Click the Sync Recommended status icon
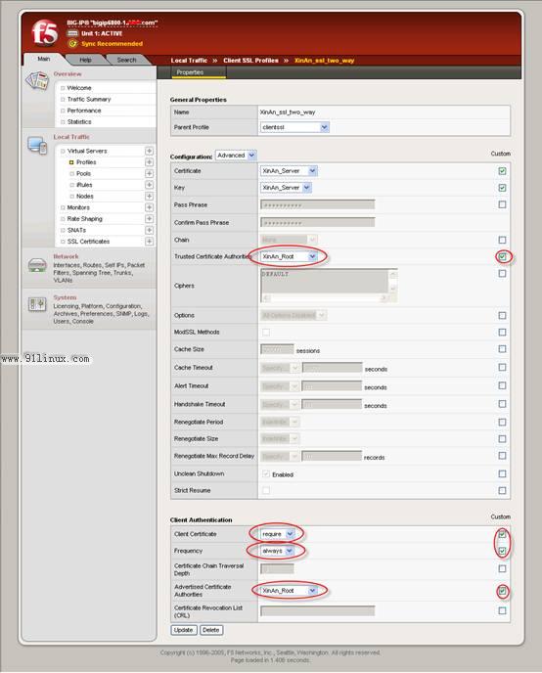 tap(73, 43)
